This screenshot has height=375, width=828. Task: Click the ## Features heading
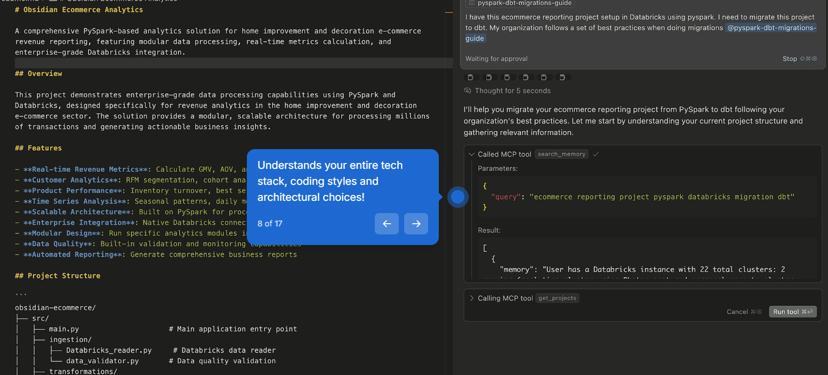click(x=38, y=148)
